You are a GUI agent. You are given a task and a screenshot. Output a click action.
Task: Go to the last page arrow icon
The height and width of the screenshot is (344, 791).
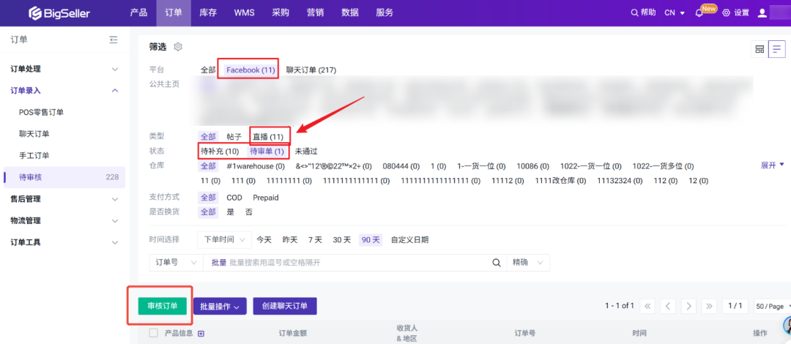click(708, 306)
